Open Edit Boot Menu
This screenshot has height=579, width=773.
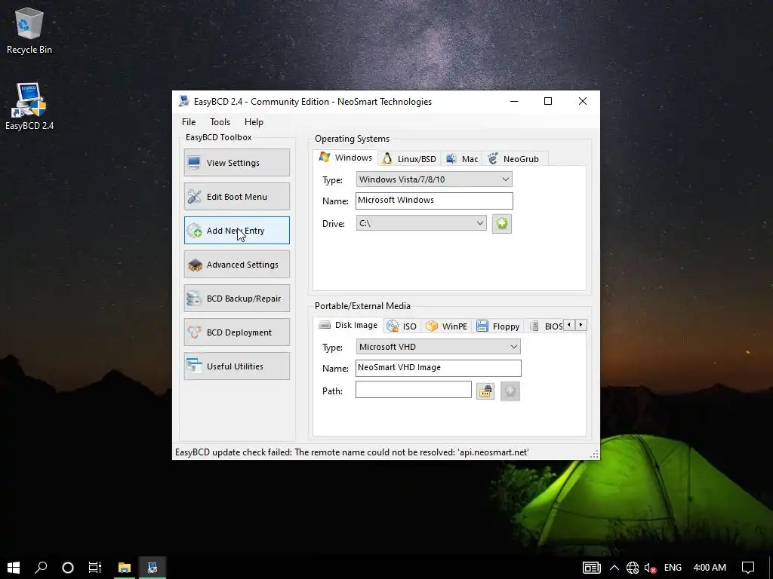click(x=236, y=197)
